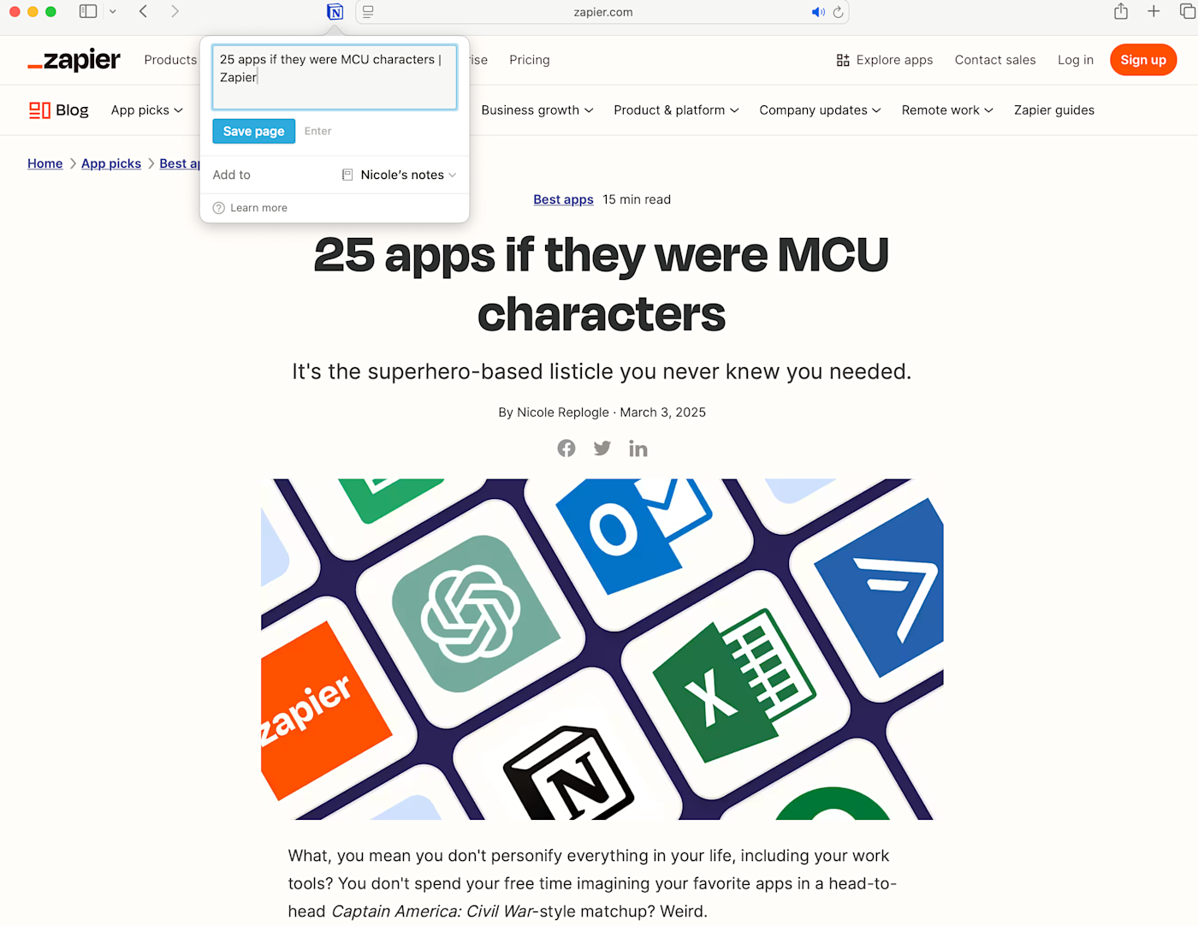
Task: Edit the page title field in Notion clipper
Action: coord(335,77)
